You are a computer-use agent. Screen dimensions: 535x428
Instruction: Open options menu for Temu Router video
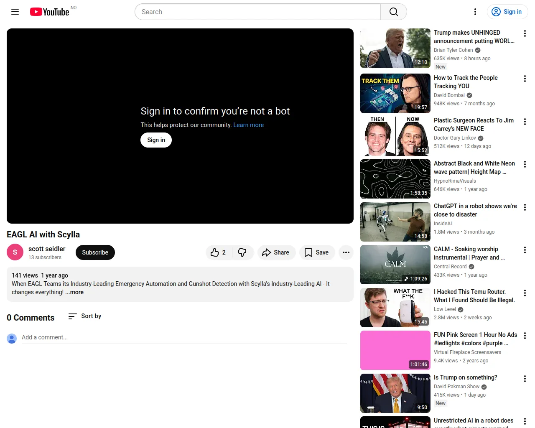coord(525,293)
